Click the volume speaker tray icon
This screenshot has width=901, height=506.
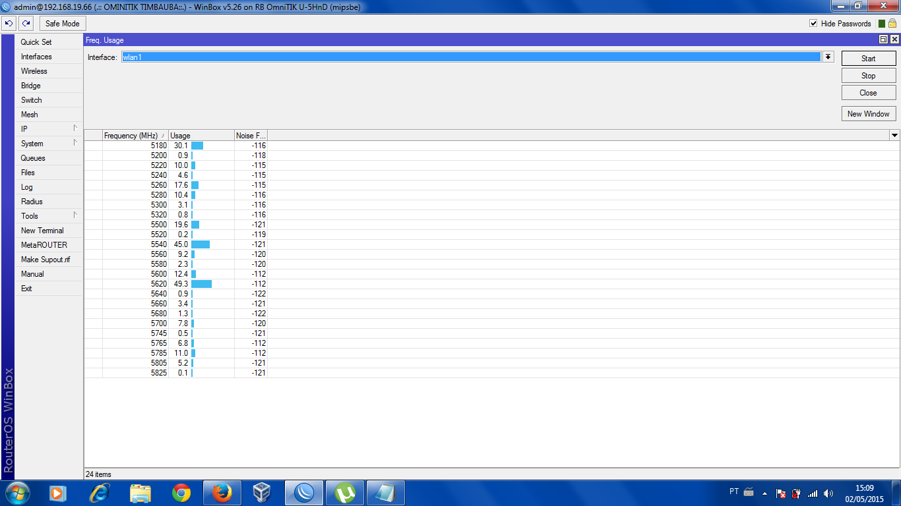[x=828, y=493]
